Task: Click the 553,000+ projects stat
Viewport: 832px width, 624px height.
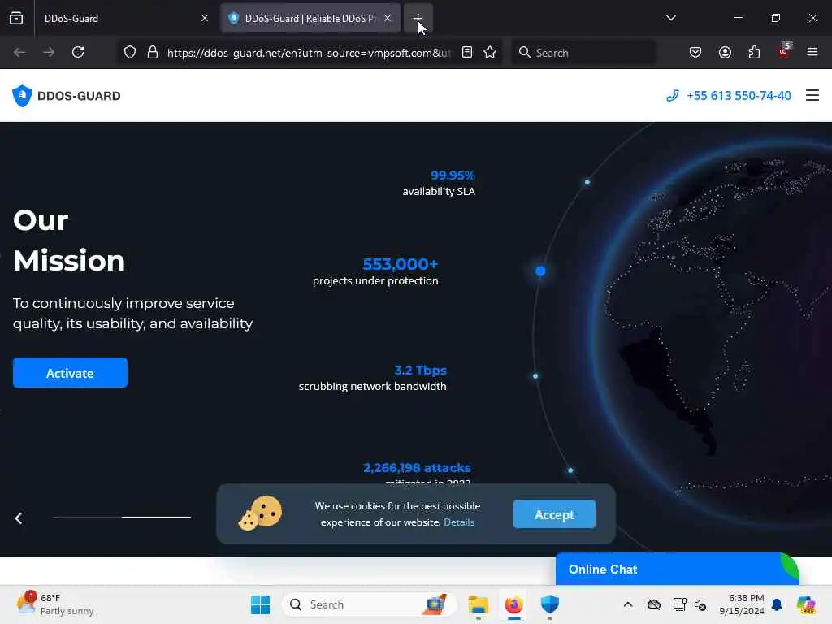Action: pyautogui.click(x=375, y=271)
